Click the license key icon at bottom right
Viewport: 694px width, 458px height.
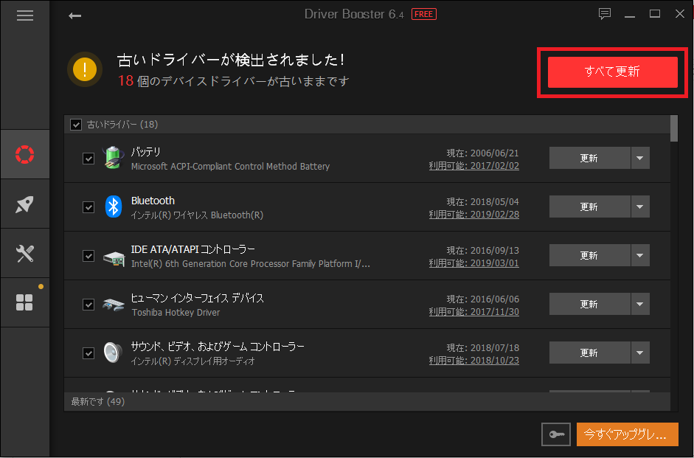pos(555,434)
